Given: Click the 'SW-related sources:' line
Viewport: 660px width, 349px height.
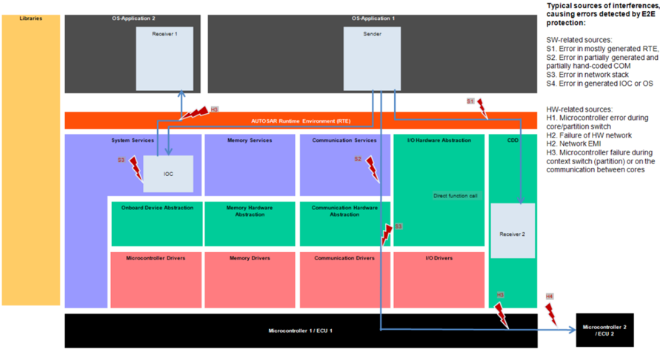Looking at the screenshot, I should pyautogui.click(x=579, y=40).
